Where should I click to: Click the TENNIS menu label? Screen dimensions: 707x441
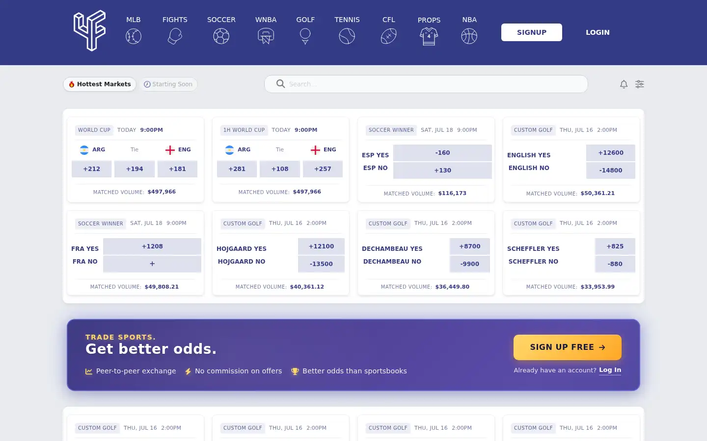347,20
